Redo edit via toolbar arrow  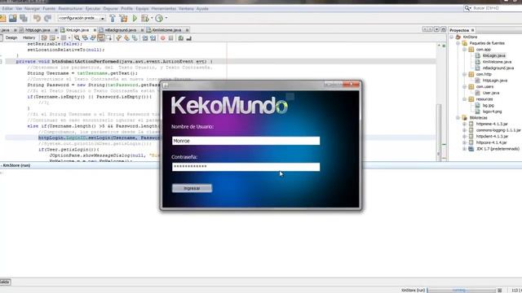point(48,18)
